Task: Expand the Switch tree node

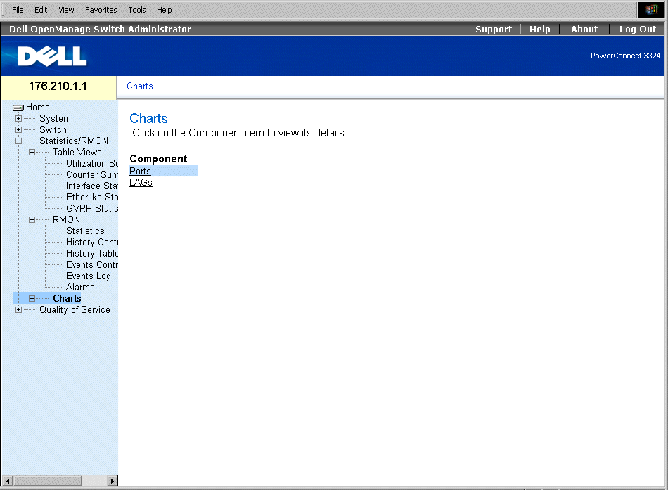Action: [18, 129]
